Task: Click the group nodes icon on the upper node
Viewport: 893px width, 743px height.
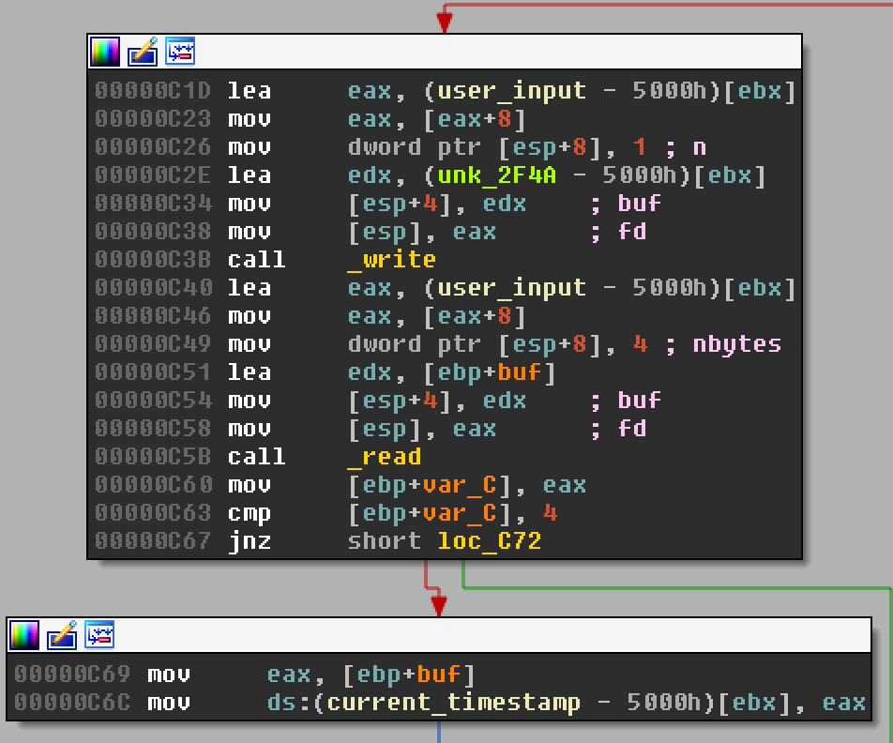Action: click(x=179, y=52)
